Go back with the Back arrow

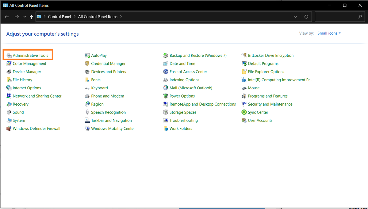point(7,17)
